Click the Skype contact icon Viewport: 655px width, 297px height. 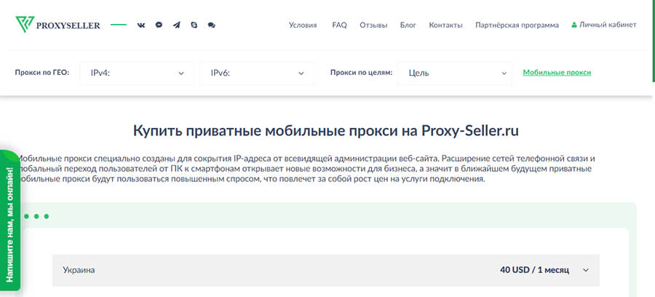pyautogui.click(x=194, y=25)
